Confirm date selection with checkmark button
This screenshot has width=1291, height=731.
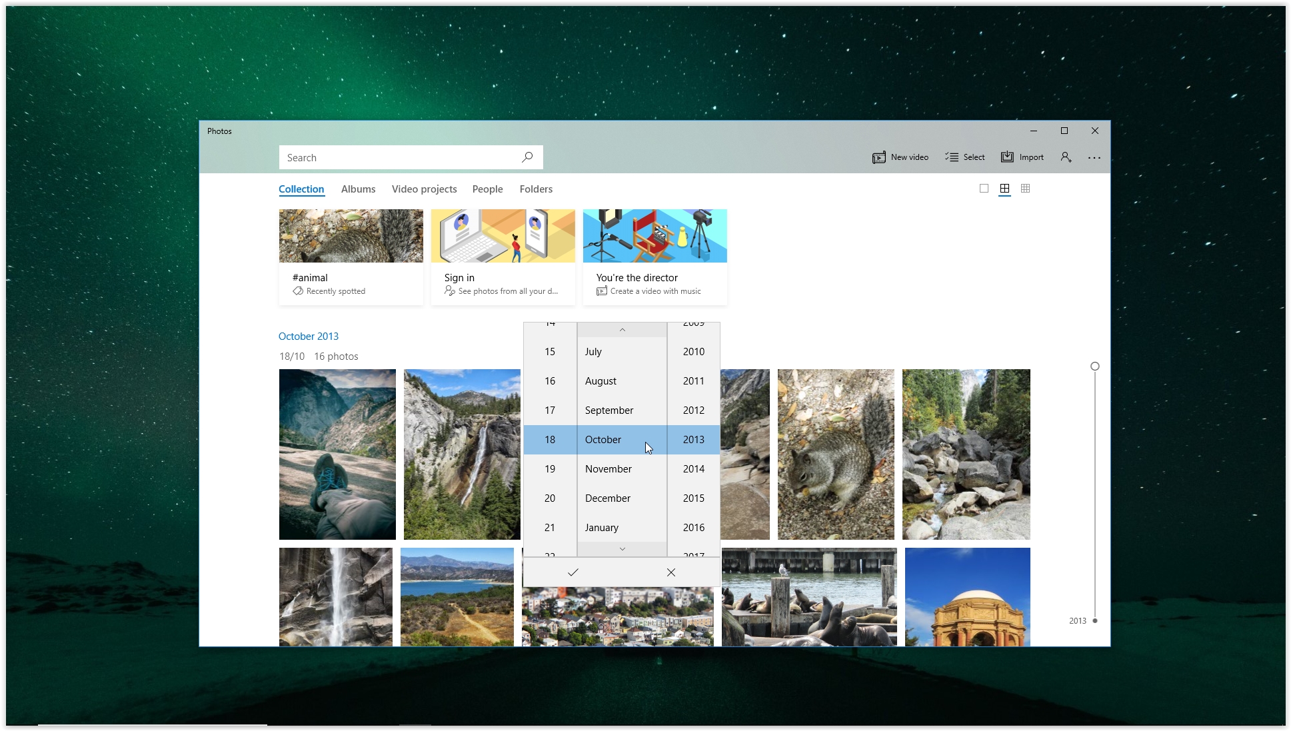pyautogui.click(x=573, y=572)
